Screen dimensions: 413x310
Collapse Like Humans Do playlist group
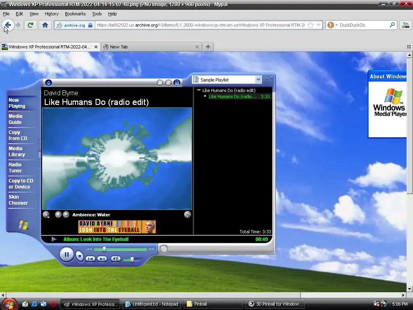[199, 90]
